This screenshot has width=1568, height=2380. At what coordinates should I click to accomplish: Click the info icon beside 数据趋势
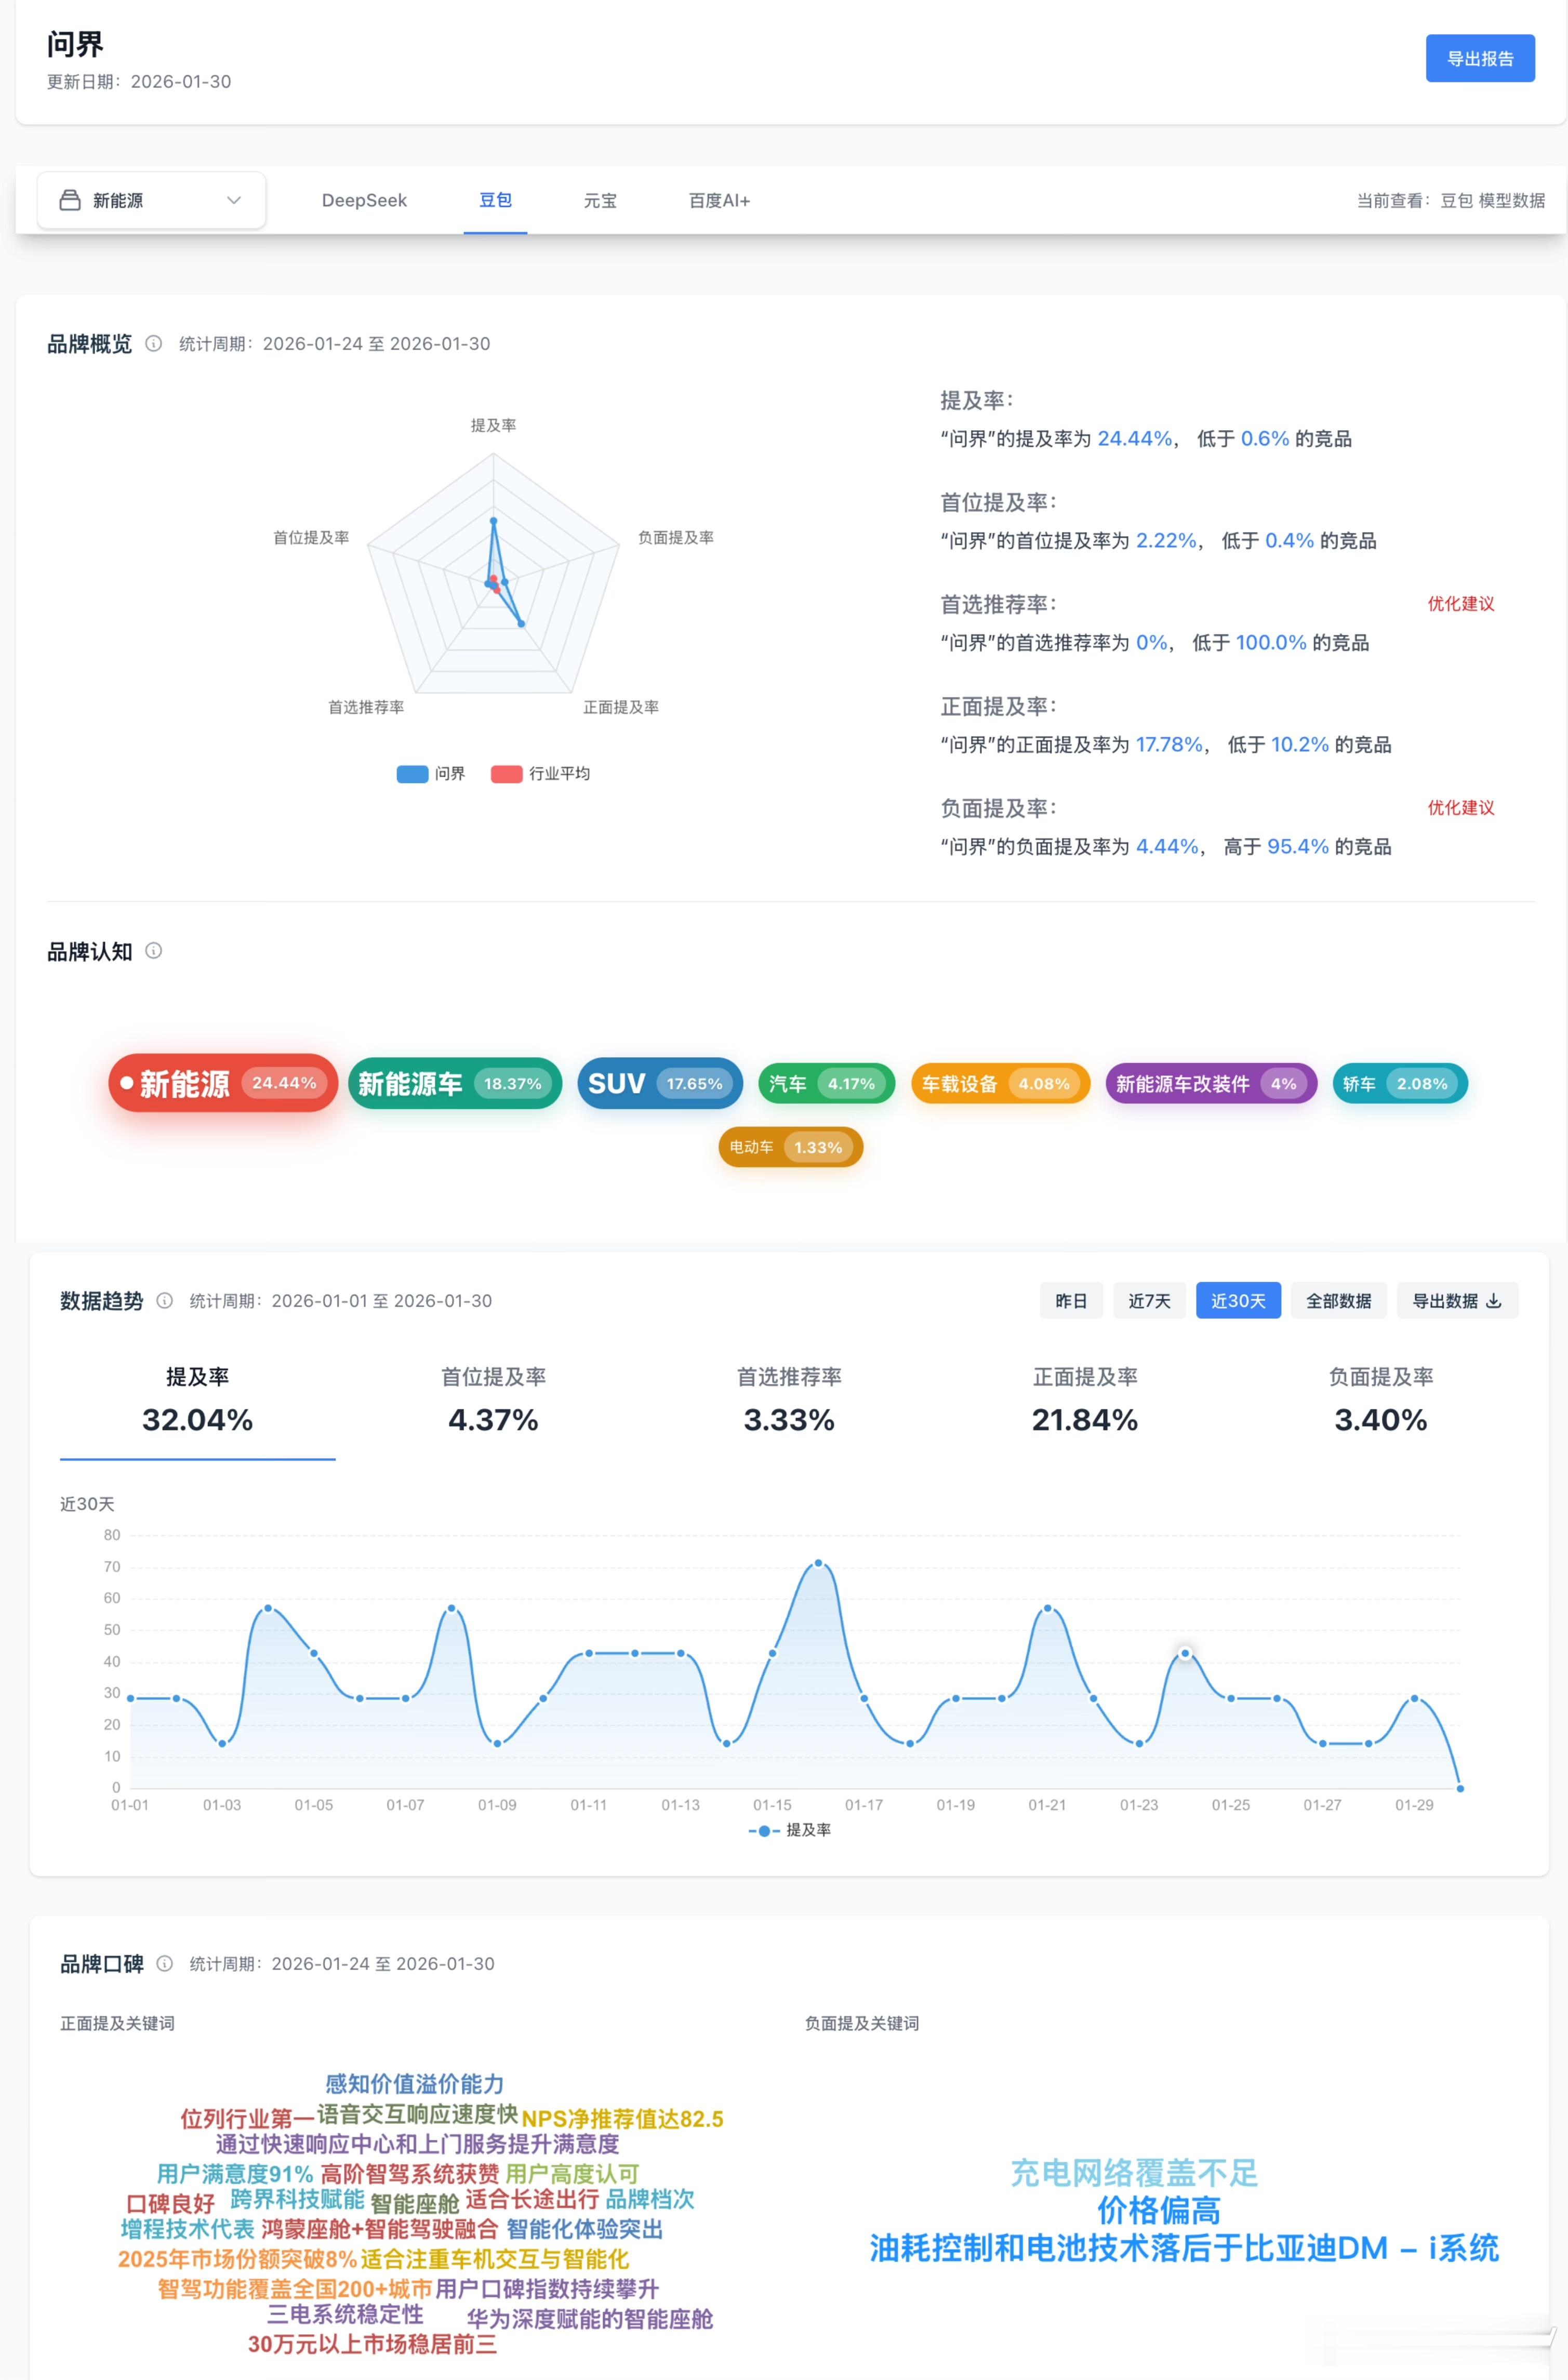165,1301
